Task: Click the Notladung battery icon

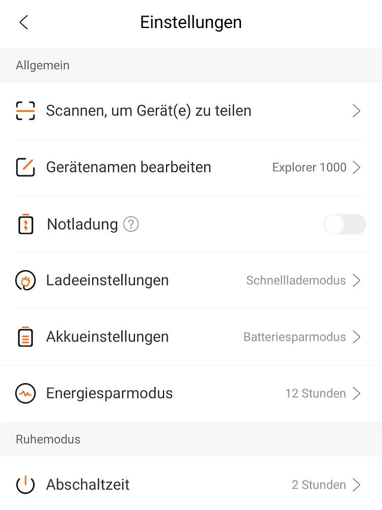Action: pyautogui.click(x=25, y=224)
